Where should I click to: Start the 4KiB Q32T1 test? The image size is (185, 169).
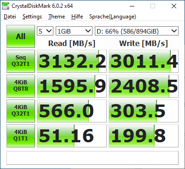point(21,111)
